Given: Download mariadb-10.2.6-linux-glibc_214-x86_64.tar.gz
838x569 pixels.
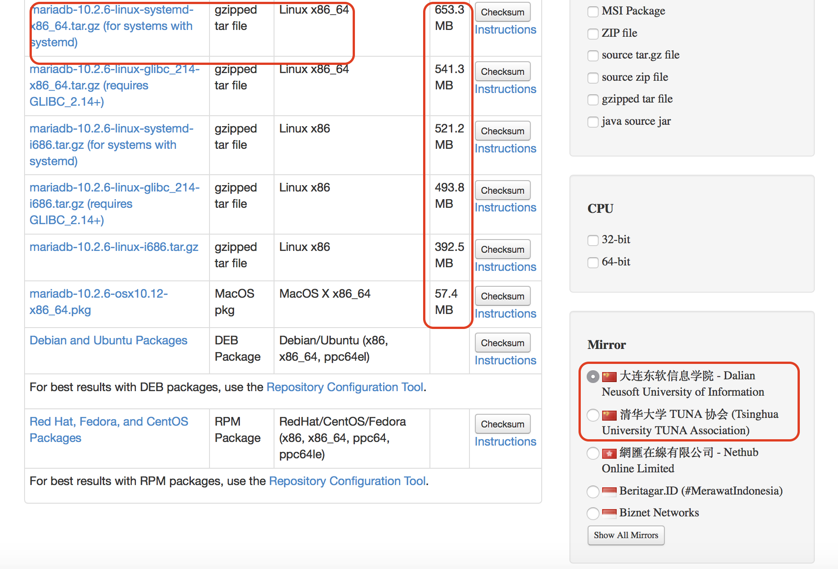Looking at the screenshot, I should pos(115,85).
